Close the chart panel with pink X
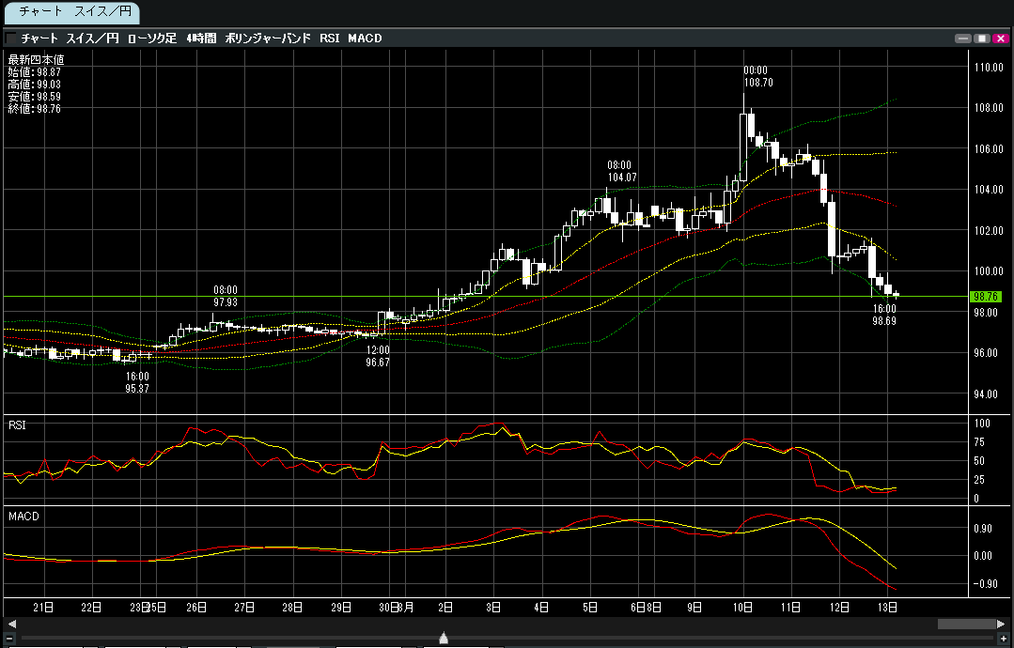1014x648 pixels. pyautogui.click(x=1000, y=39)
